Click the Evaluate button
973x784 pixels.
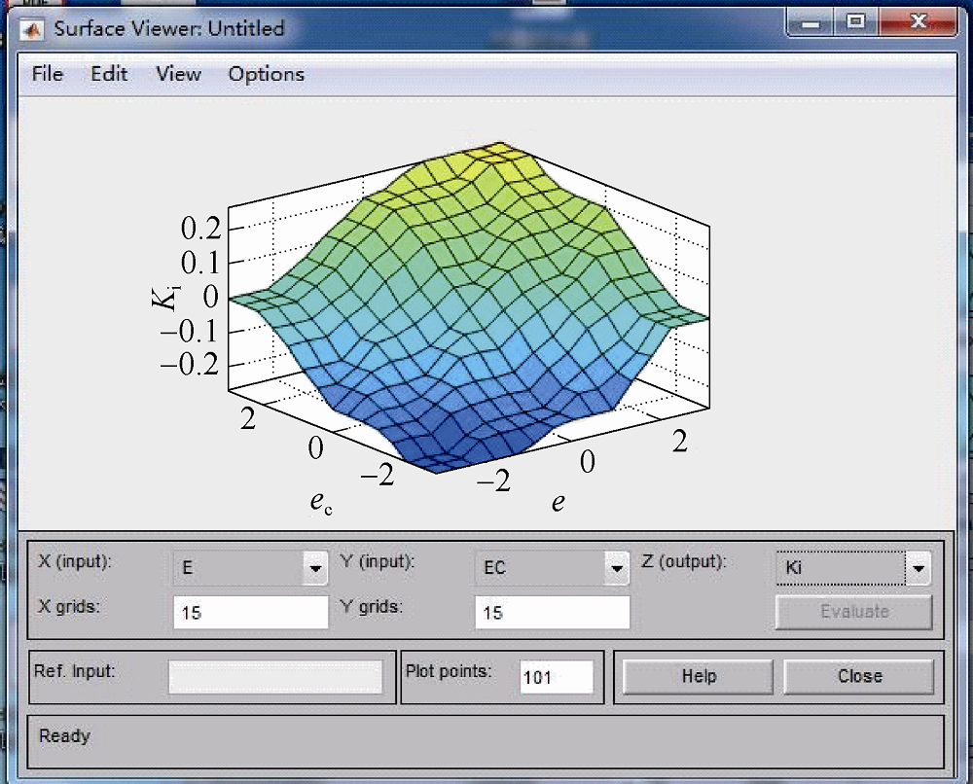[854, 612]
